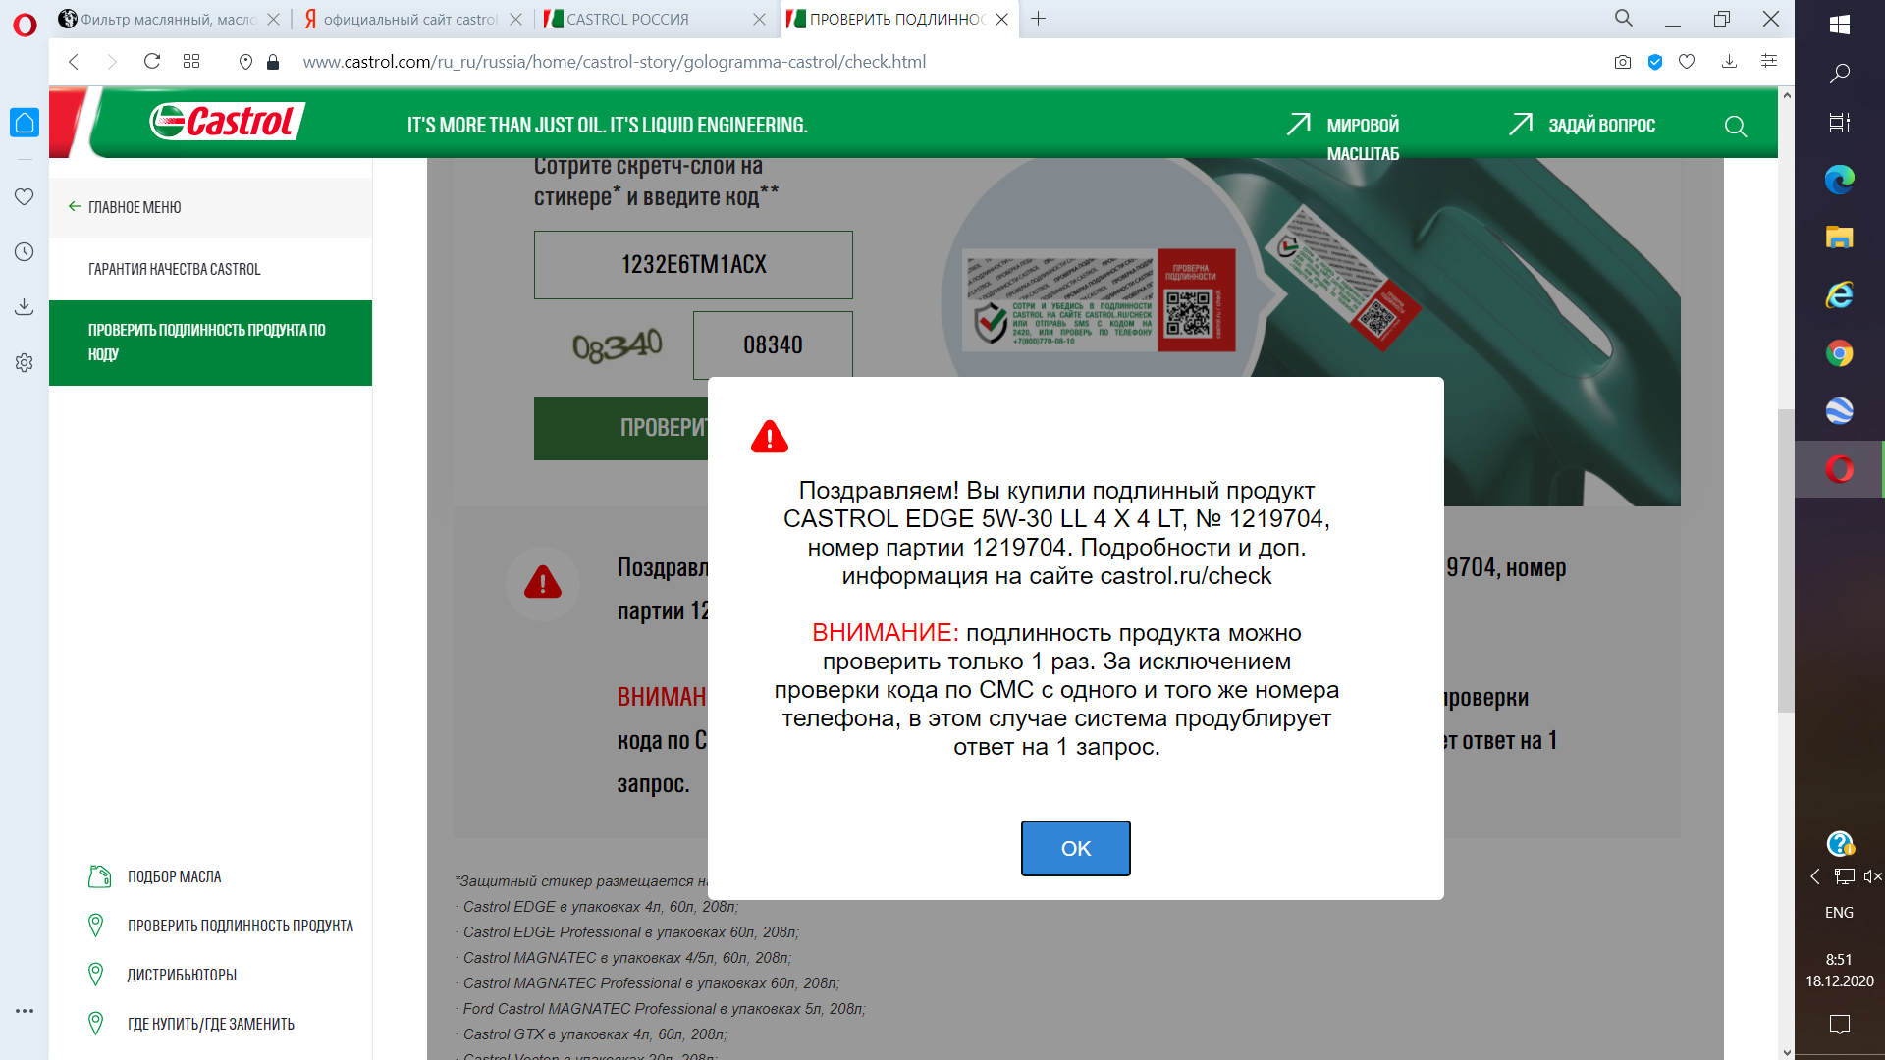Open Windows Start button
Image resolution: width=1885 pixels, height=1060 pixels.
[x=1840, y=25]
